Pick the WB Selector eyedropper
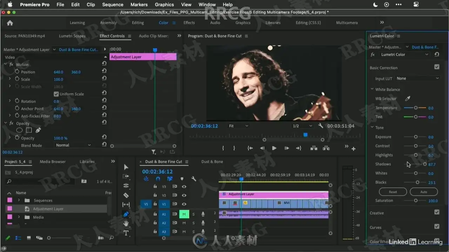 [x=408, y=99]
